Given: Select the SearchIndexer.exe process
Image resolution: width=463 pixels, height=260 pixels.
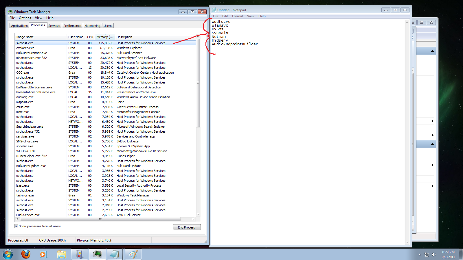Looking at the screenshot, I should point(105,127).
